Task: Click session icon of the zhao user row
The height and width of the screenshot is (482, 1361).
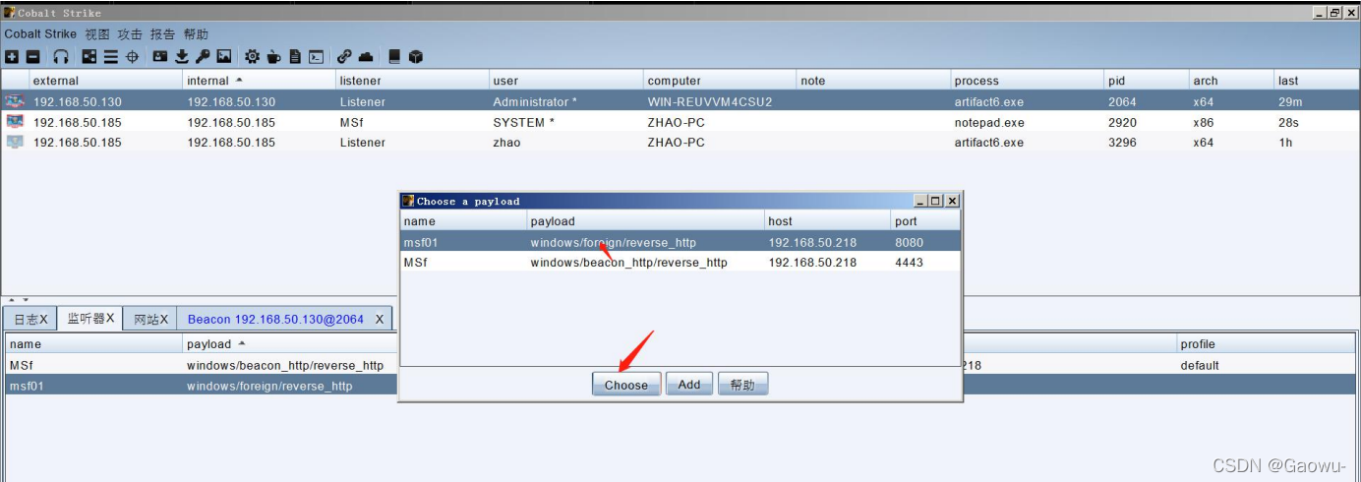Action: click(x=15, y=143)
